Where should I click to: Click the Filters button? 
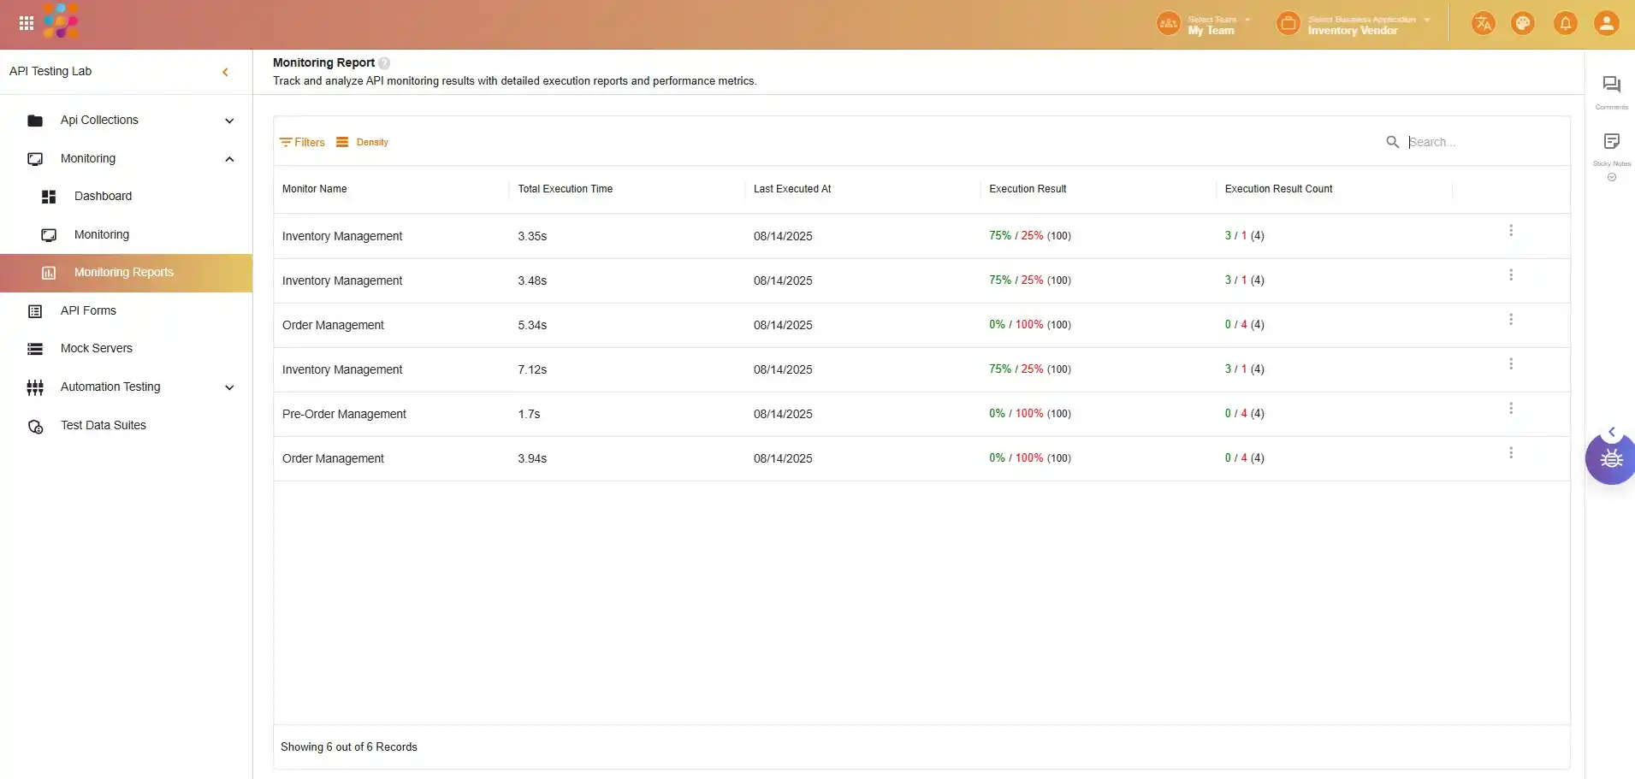click(302, 143)
